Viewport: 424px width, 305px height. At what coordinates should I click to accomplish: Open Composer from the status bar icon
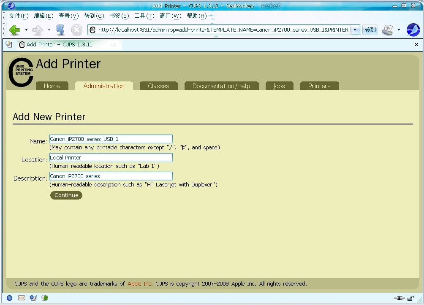(33, 298)
